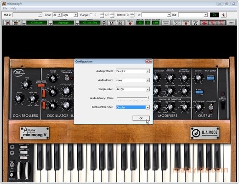Close the Configuration dialog

(148, 62)
